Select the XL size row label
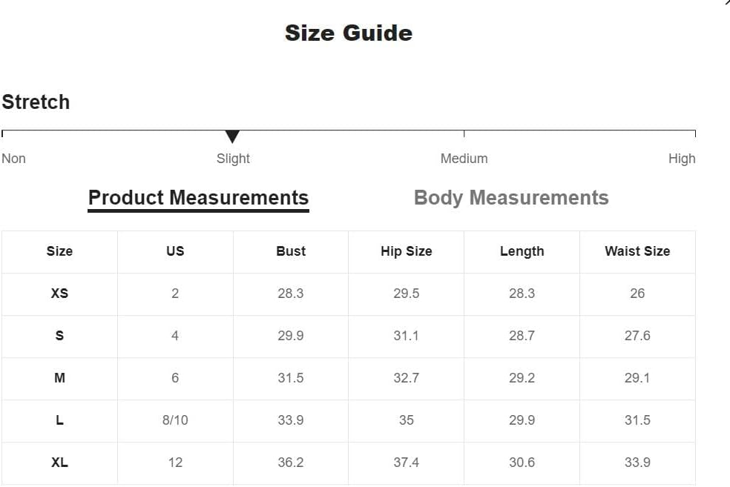Image resolution: width=730 pixels, height=487 pixels. coord(59,463)
